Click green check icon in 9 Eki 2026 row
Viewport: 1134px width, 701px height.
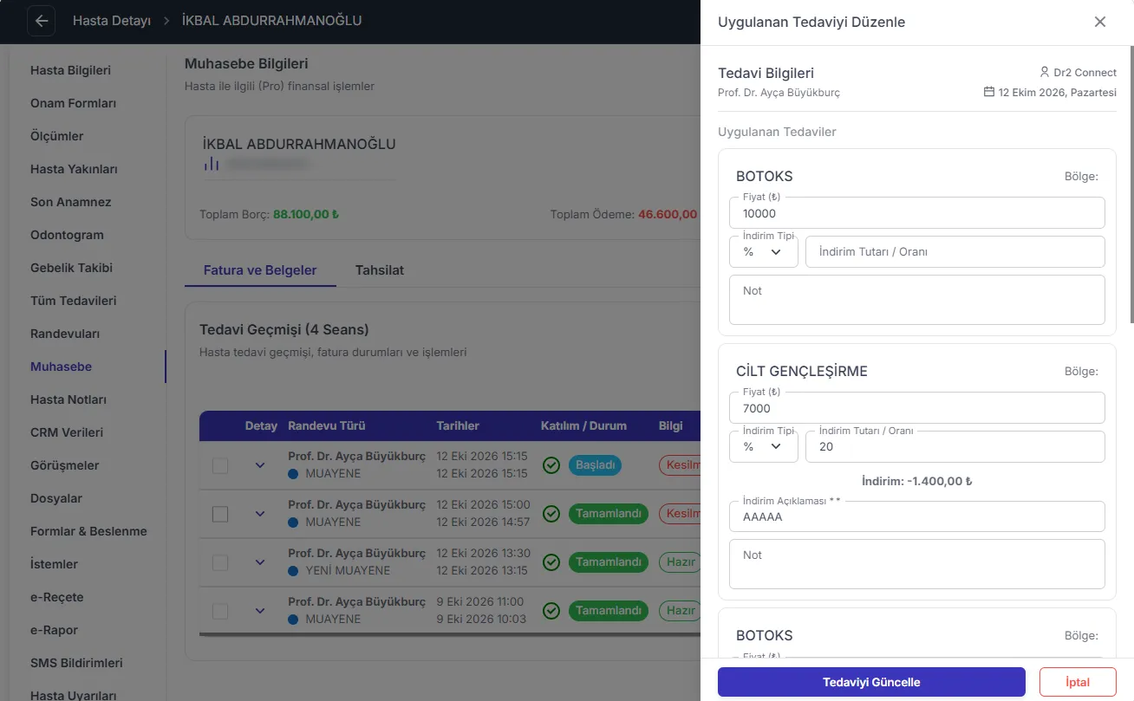pos(551,611)
